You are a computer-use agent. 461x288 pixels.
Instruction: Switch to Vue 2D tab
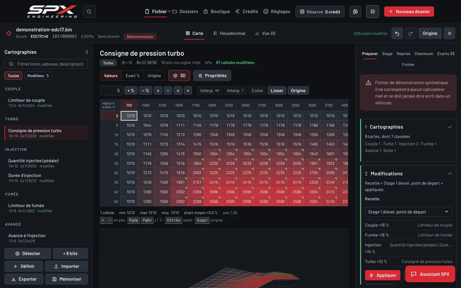point(265,33)
